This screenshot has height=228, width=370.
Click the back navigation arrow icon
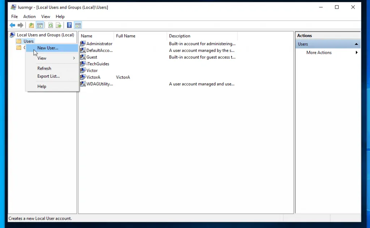tap(12, 25)
